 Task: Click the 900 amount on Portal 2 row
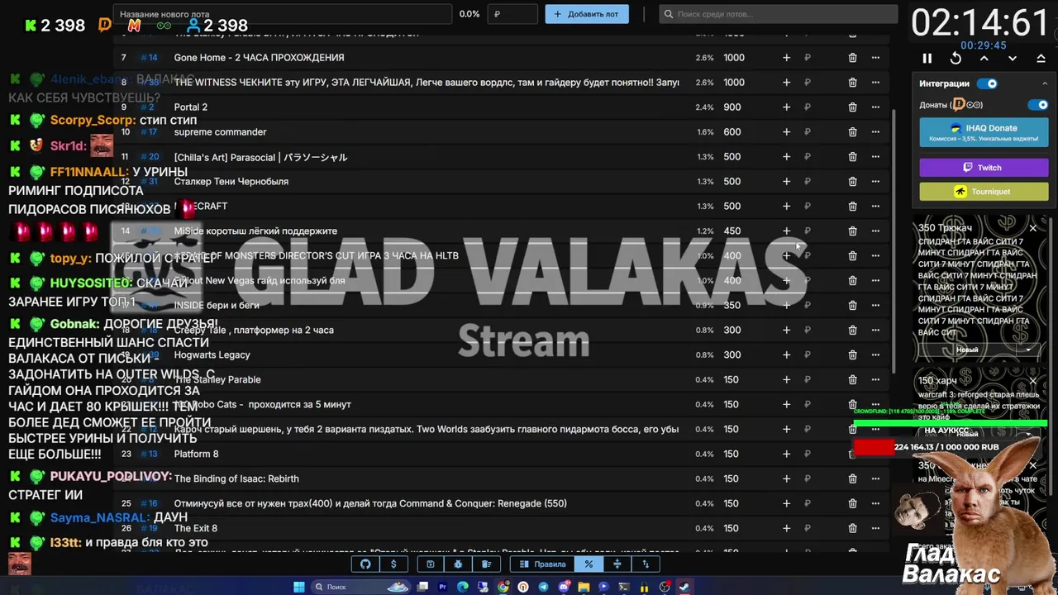pos(732,107)
